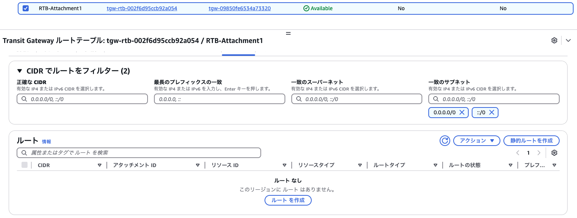Focus the route search input field

(x=139, y=153)
